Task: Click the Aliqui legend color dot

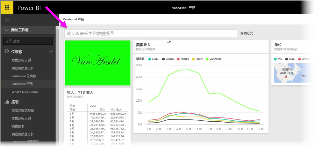Action: [149, 59]
